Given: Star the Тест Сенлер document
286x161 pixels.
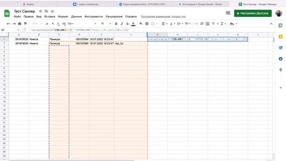Looking at the screenshot, I should [41, 11].
